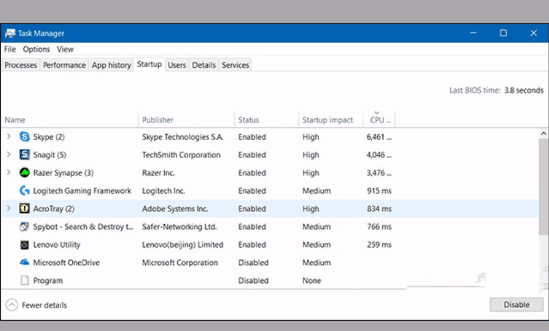This screenshot has width=549, height=331.
Task: Expand the Snagit (5) group
Action: (x=8, y=155)
